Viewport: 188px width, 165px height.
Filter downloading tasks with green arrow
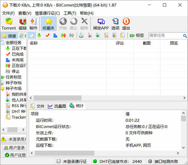click(x=39, y=36)
